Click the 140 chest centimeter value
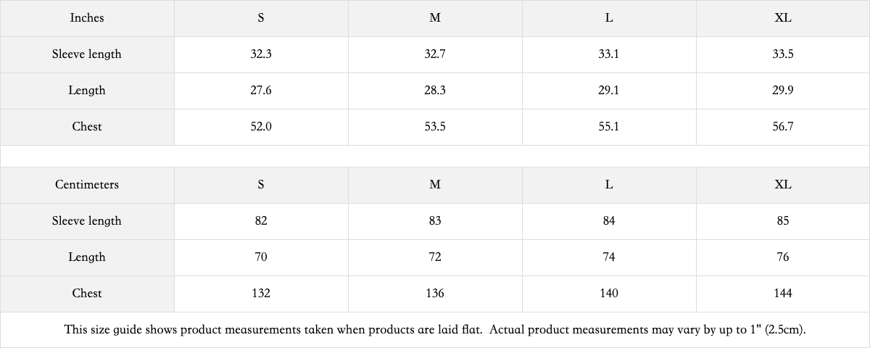This screenshot has height=348, width=870. point(609,294)
